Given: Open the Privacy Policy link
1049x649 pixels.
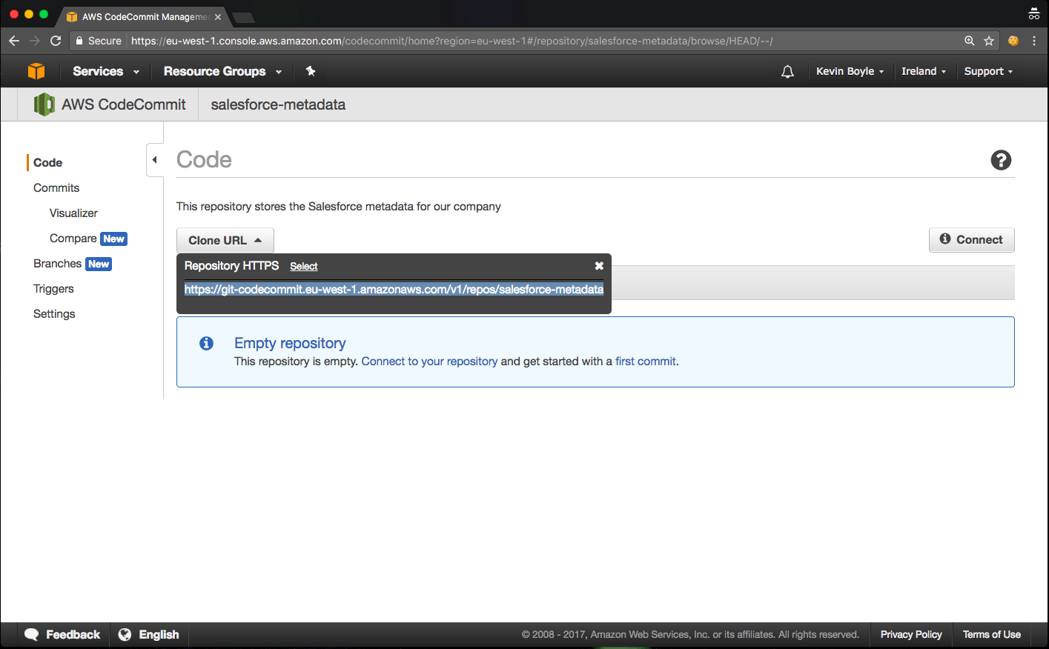Looking at the screenshot, I should click(911, 634).
